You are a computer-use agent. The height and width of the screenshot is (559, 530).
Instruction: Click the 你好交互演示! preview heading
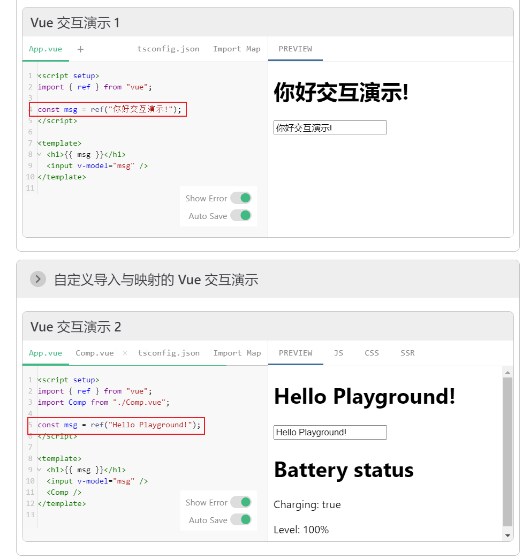pyautogui.click(x=340, y=93)
